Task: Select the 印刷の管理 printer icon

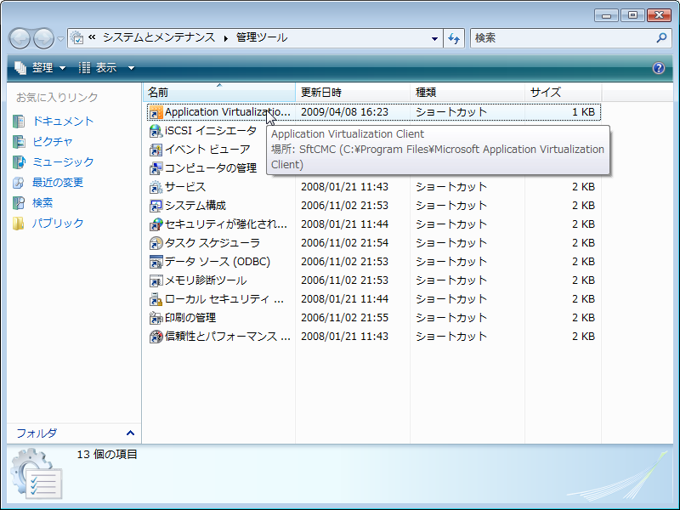Action: pyautogui.click(x=156, y=318)
